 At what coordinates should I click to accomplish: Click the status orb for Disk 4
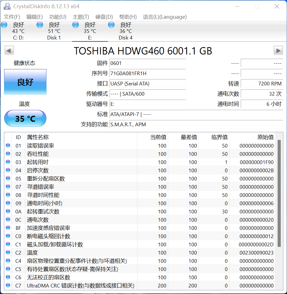(111, 25)
